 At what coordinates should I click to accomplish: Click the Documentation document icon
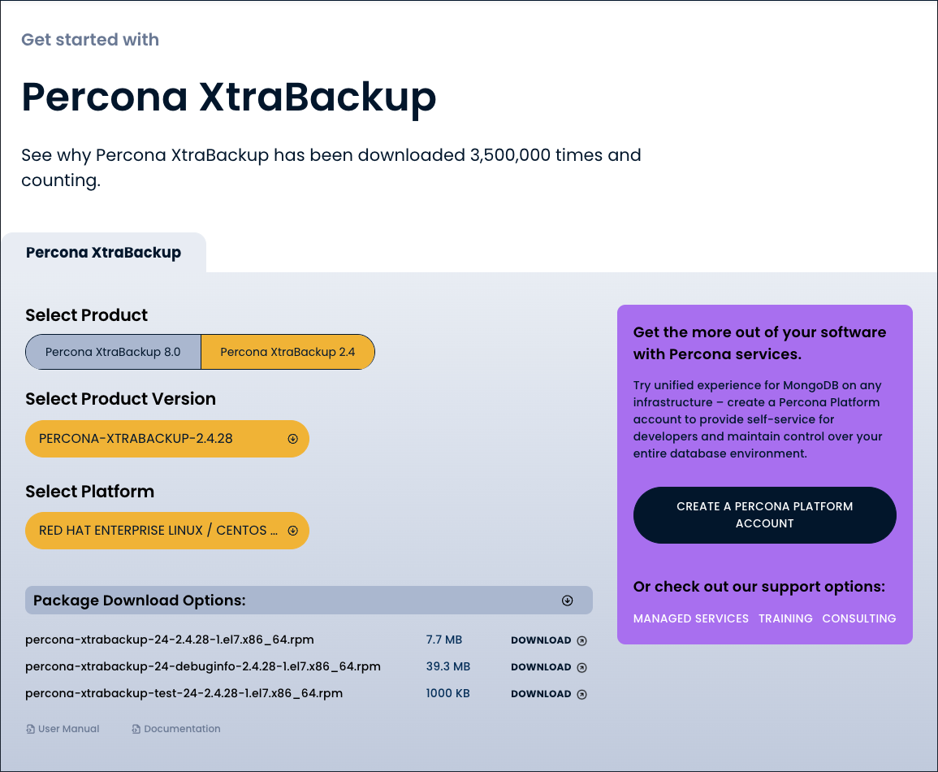point(136,729)
